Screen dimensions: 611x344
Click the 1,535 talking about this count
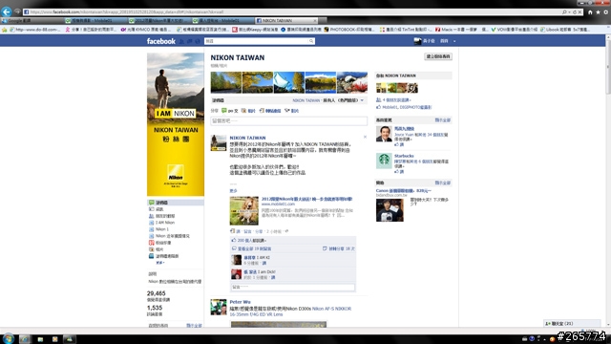[155, 308]
